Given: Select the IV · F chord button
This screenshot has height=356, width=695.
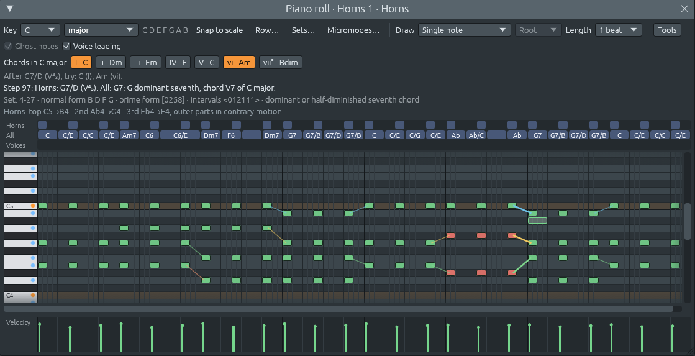Looking at the screenshot, I should point(178,63).
